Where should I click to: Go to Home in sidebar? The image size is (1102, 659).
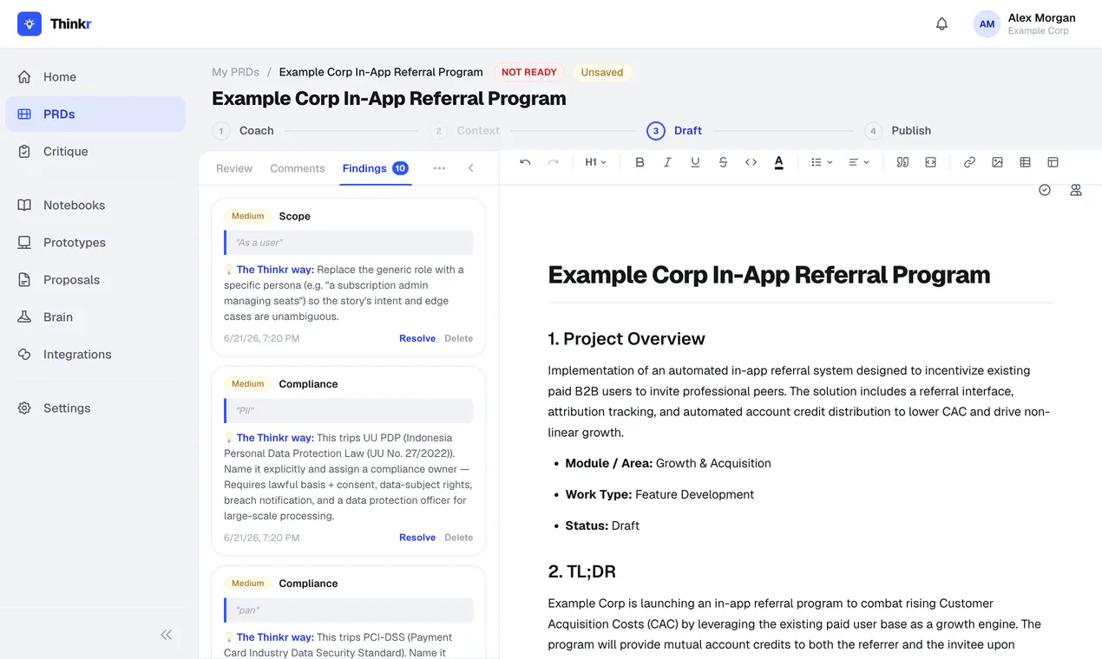point(95,76)
